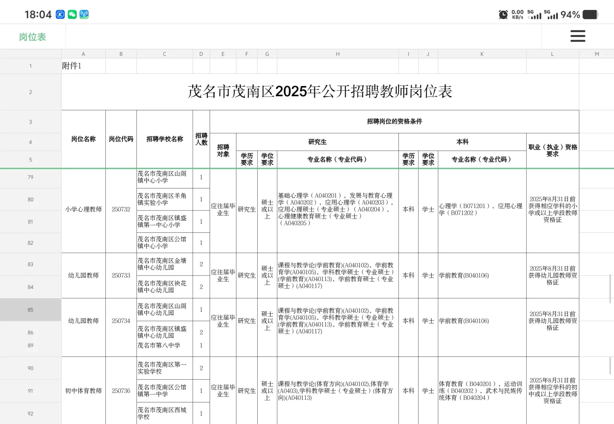Screen dimensions: 614x424
Task: Tap the 0.00 KB/s network speed indicator
Action: tap(518, 15)
